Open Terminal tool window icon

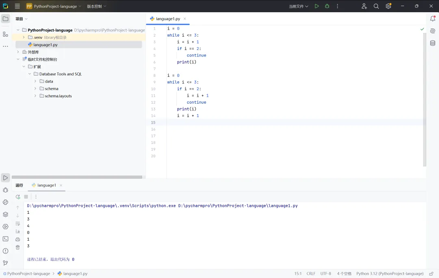click(6, 239)
